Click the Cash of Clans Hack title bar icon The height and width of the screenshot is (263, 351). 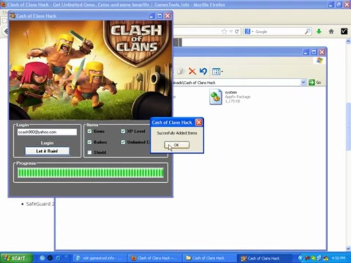(x=12, y=16)
